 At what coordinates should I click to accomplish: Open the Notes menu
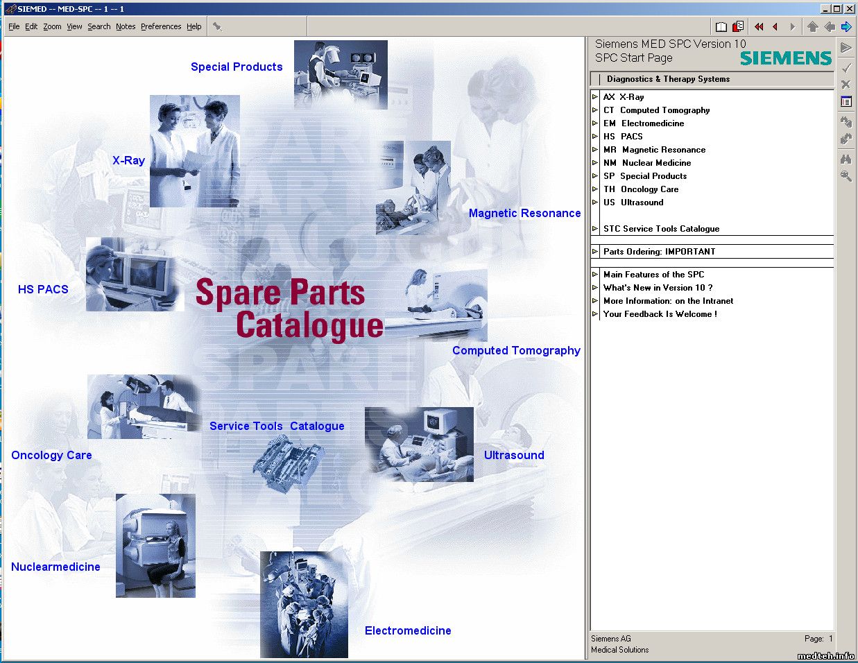(x=126, y=27)
